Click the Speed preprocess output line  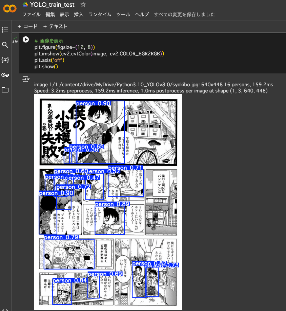click(x=151, y=91)
